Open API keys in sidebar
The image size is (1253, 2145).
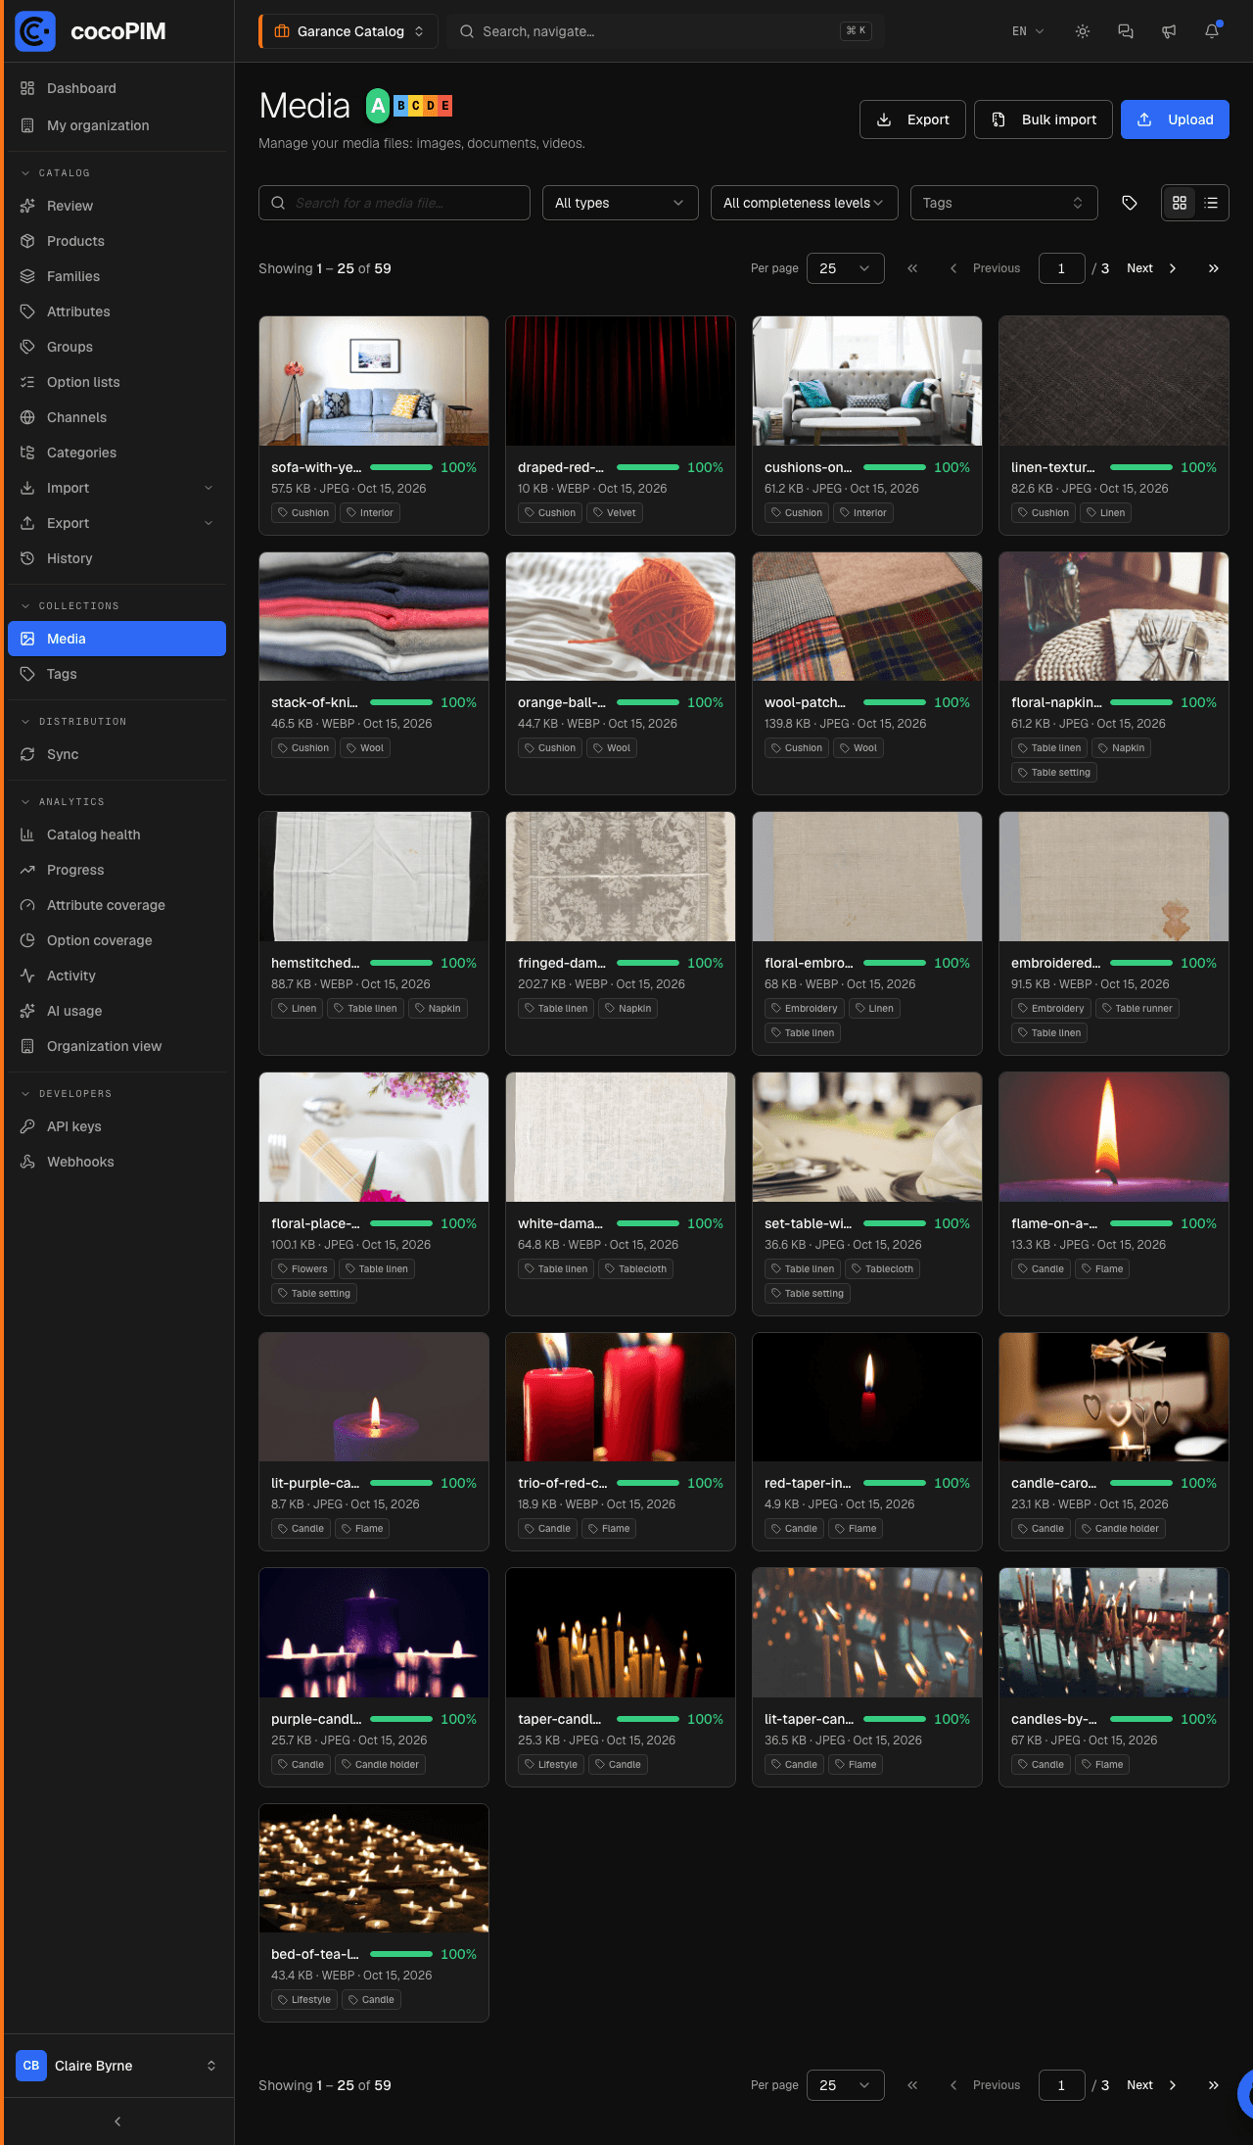click(116, 1126)
